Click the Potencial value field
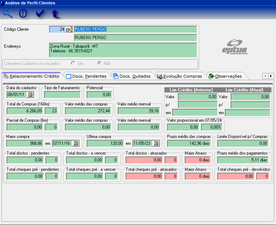The height and width of the screenshot is (225, 276). (x=99, y=95)
